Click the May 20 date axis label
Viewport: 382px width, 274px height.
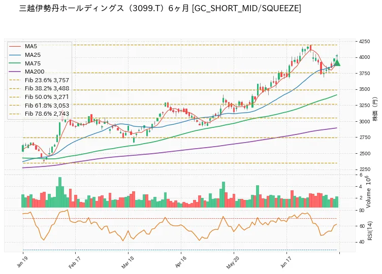(x=233, y=262)
